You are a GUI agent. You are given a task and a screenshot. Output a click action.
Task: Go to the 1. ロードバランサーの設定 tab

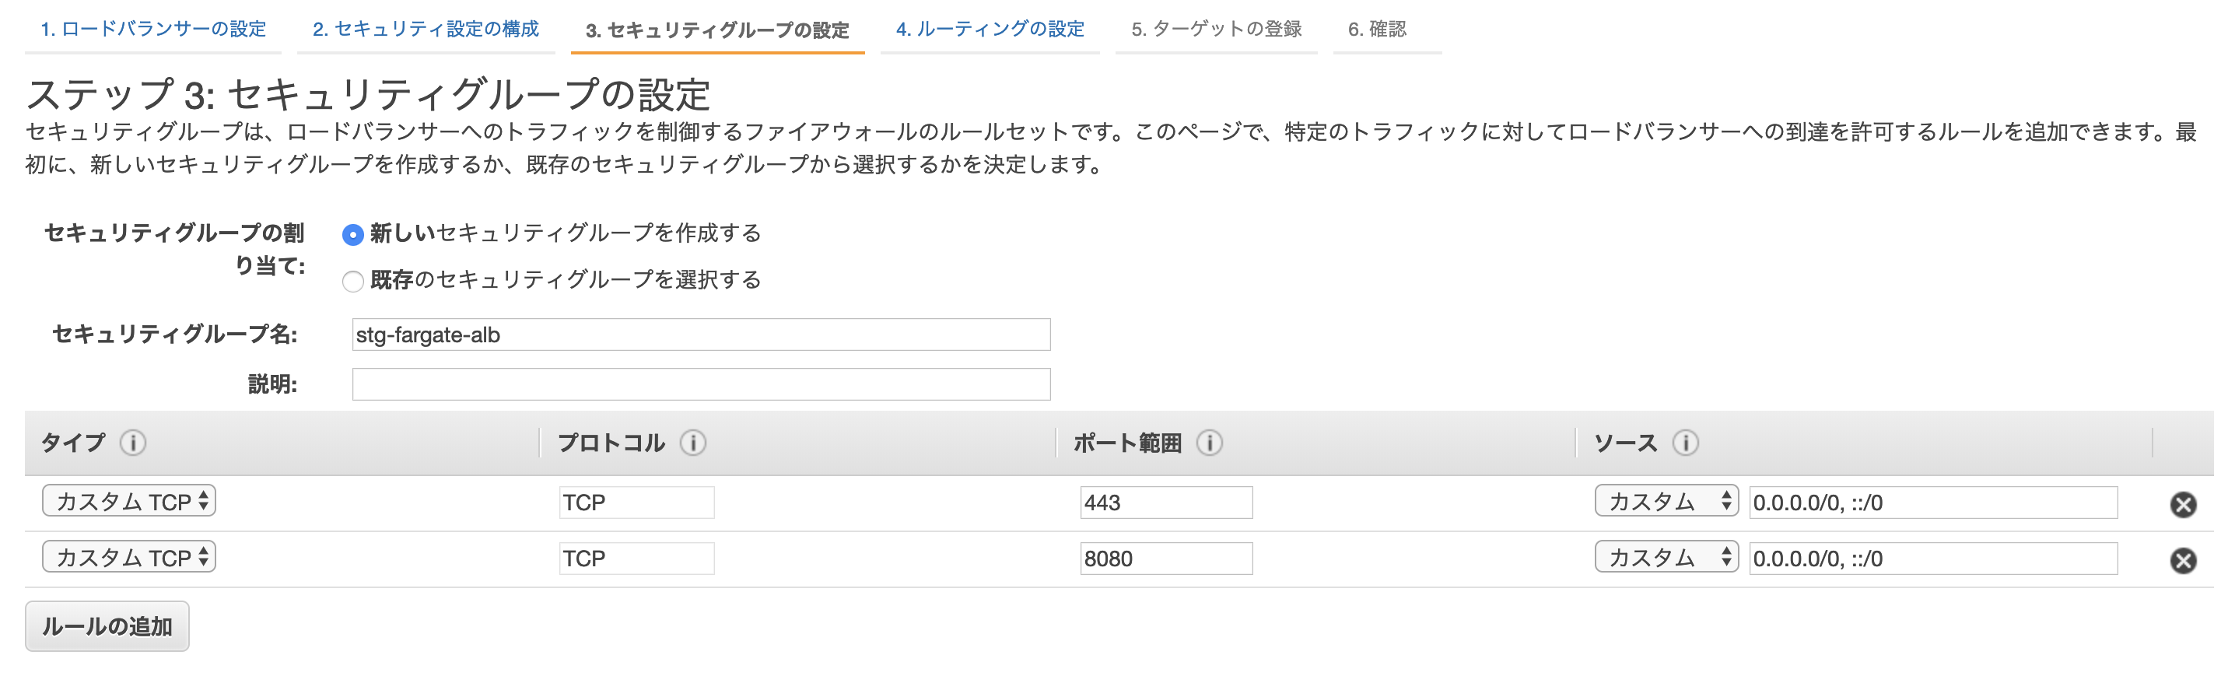[153, 30]
